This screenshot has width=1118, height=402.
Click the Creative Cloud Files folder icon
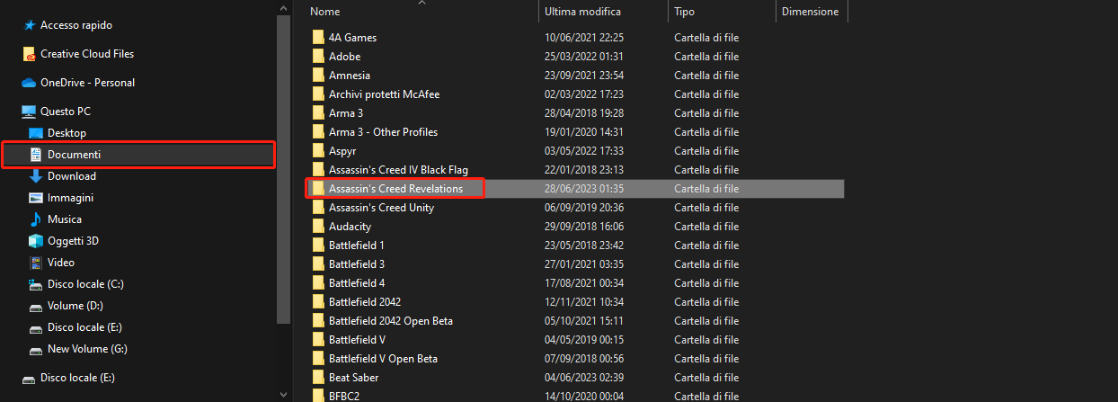pyautogui.click(x=29, y=54)
